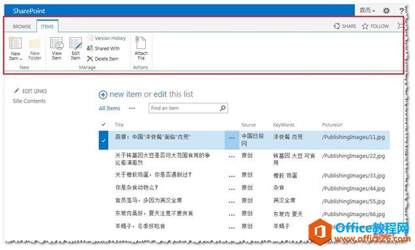Open the user name dropdown menu
Viewport: 415px width, 250px height.
coord(367,10)
